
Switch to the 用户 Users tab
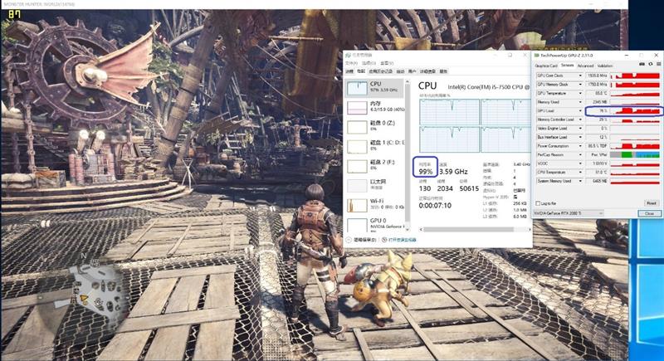[412, 71]
